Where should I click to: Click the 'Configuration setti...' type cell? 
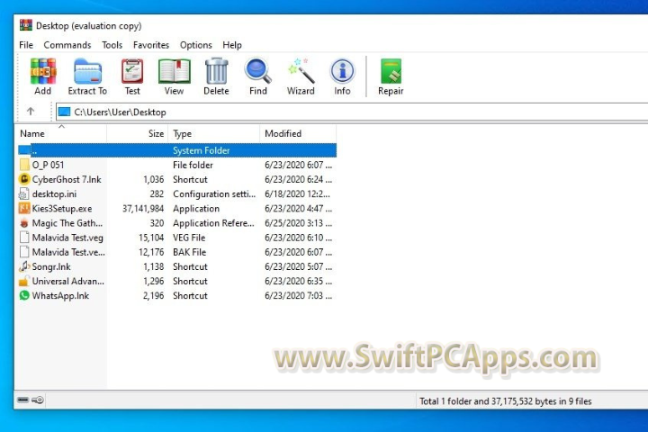[214, 193]
